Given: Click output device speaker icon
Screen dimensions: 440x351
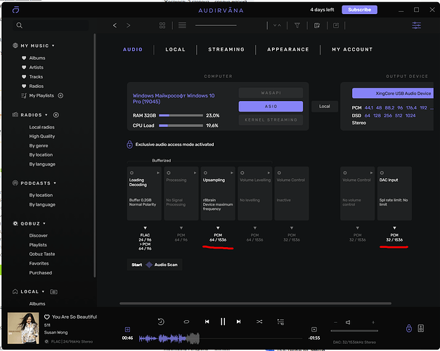Looking at the screenshot, I should pos(420,328).
